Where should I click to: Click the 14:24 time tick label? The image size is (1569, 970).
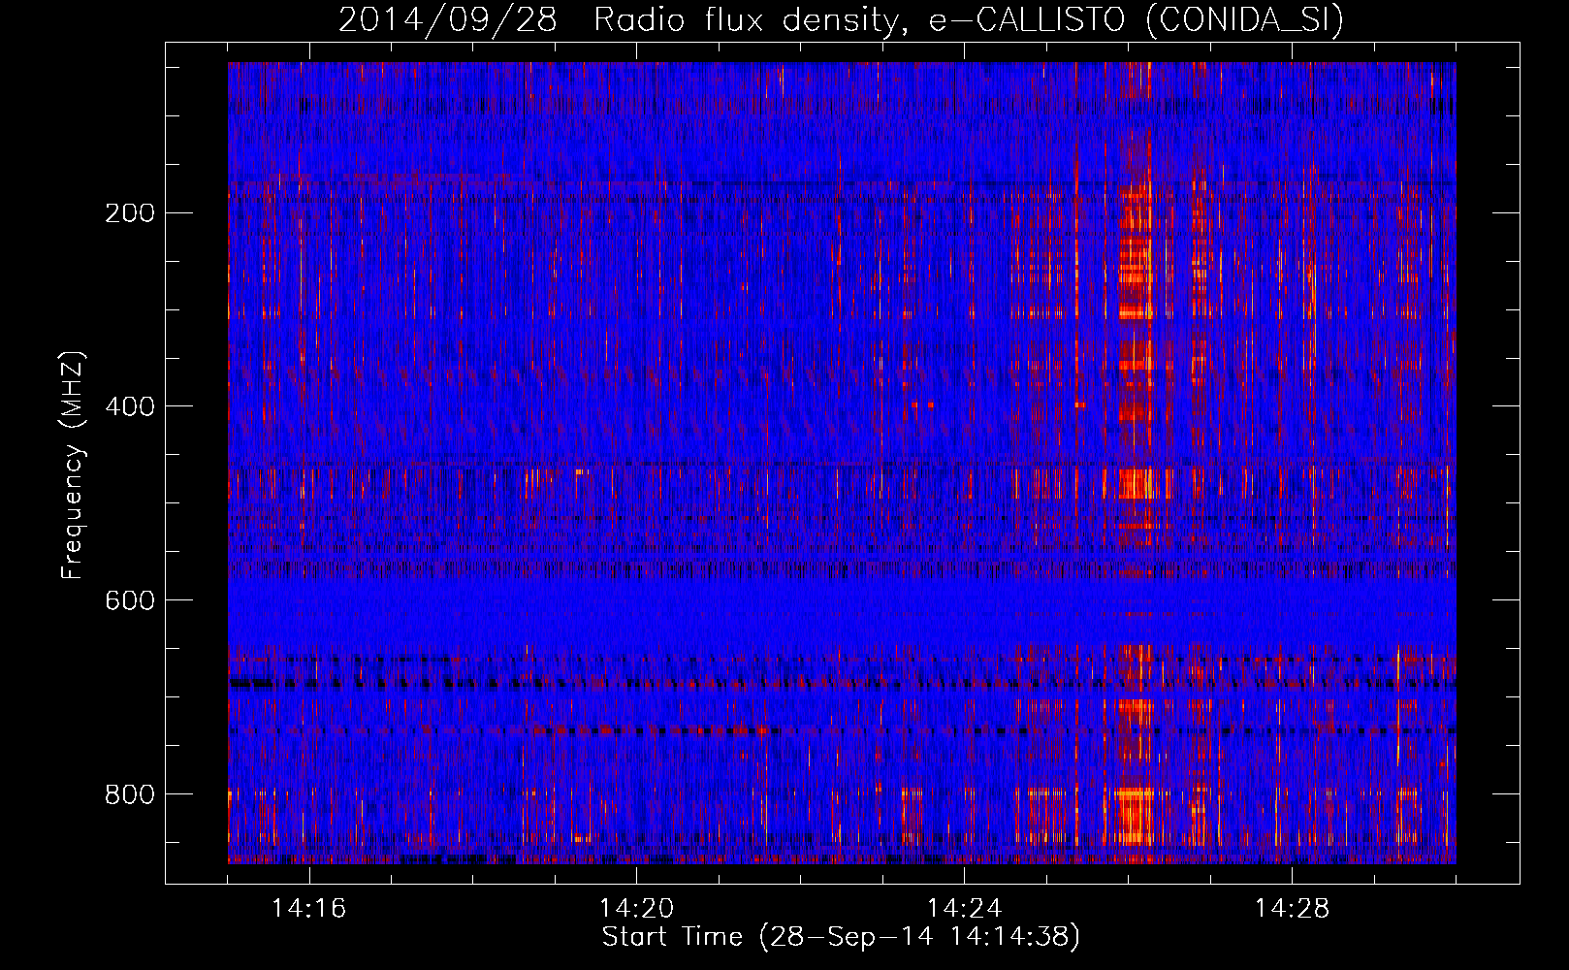click(x=965, y=909)
